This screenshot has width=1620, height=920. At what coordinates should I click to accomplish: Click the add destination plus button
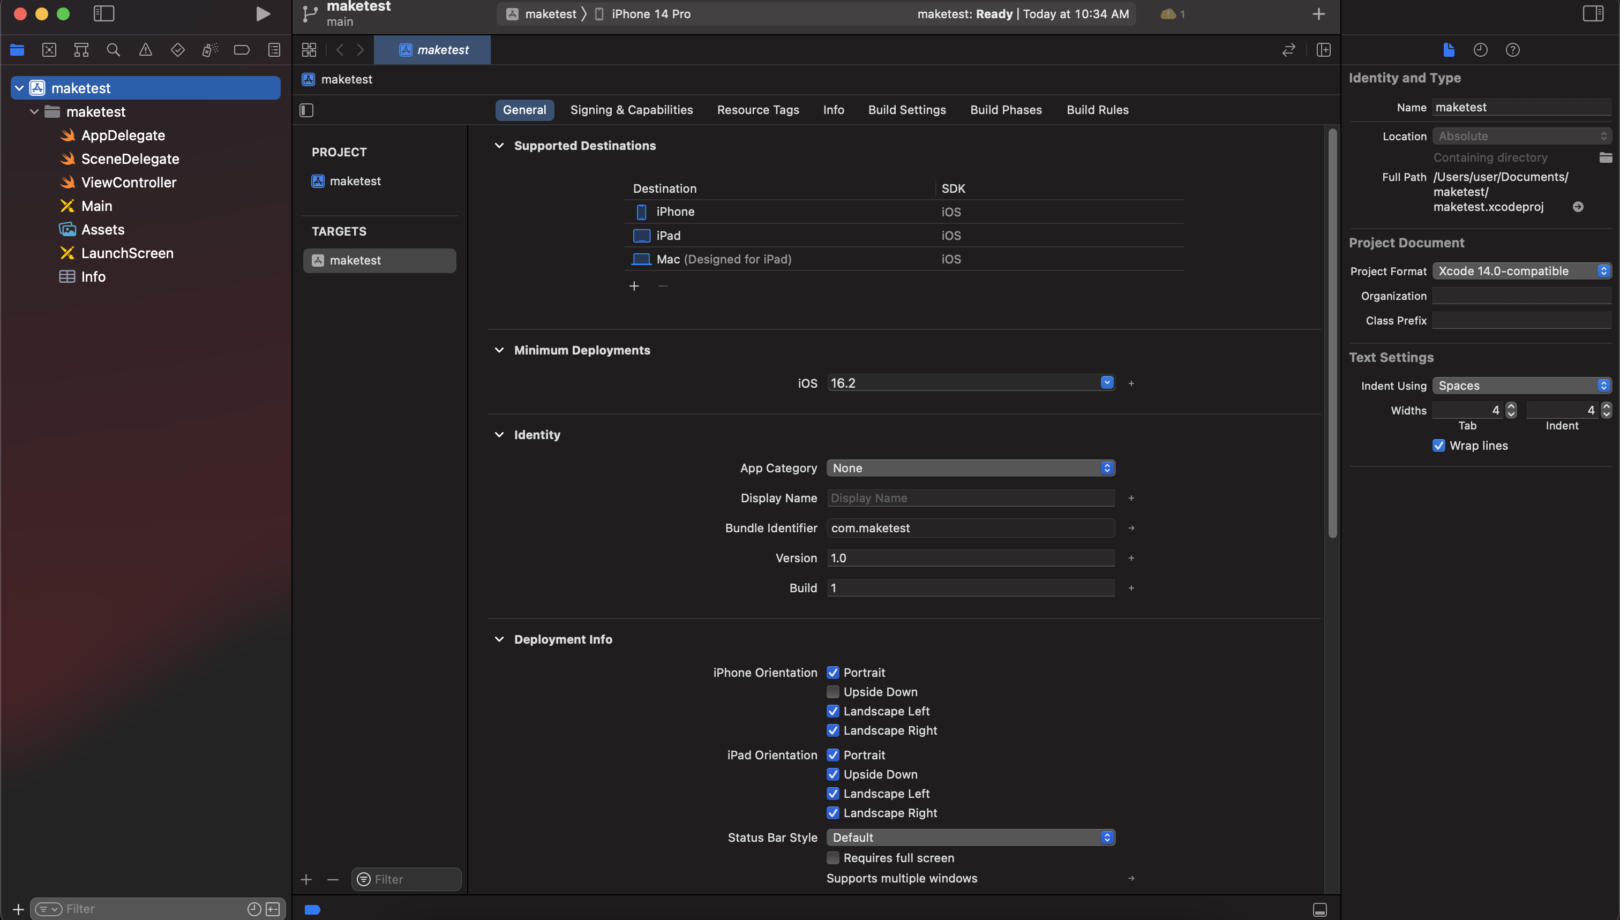pyautogui.click(x=634, y=286)
